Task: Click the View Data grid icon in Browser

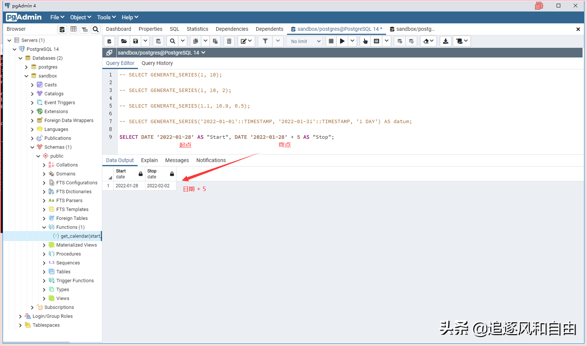Action: click(x=73, y=29)
